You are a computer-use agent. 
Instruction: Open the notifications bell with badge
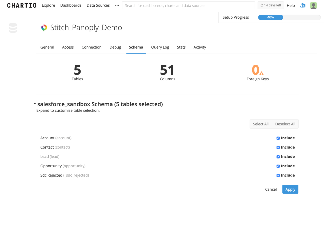point(302,5)
